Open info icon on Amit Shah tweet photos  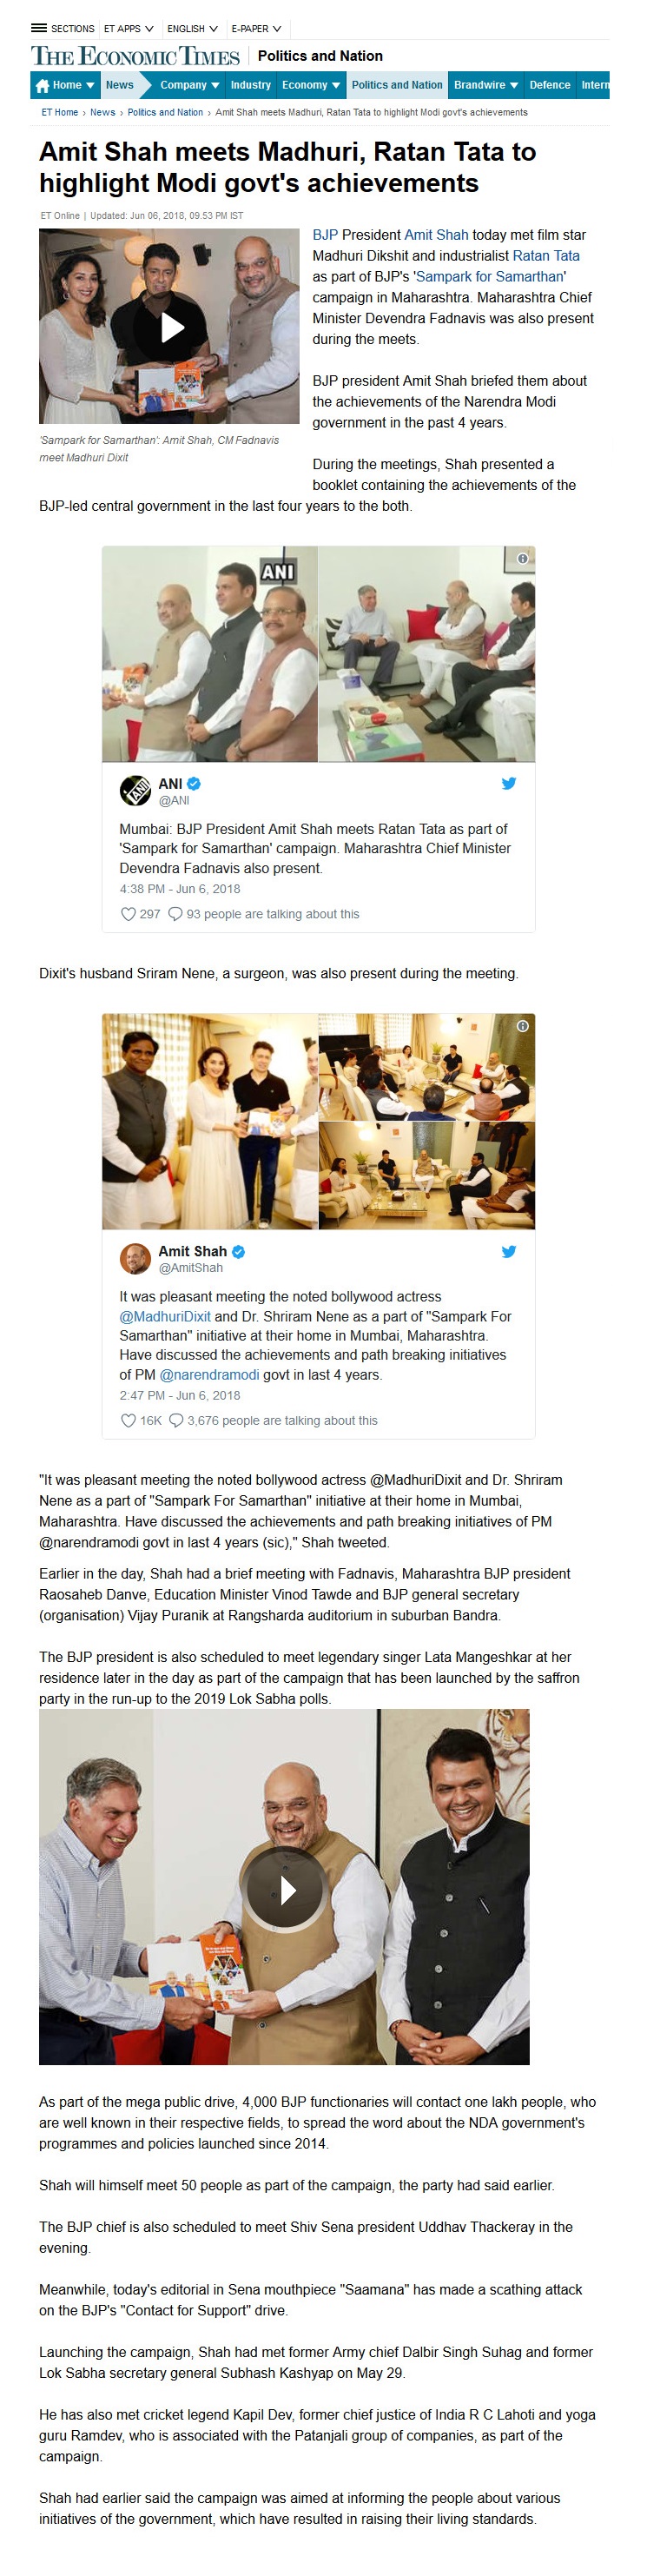522,1026
